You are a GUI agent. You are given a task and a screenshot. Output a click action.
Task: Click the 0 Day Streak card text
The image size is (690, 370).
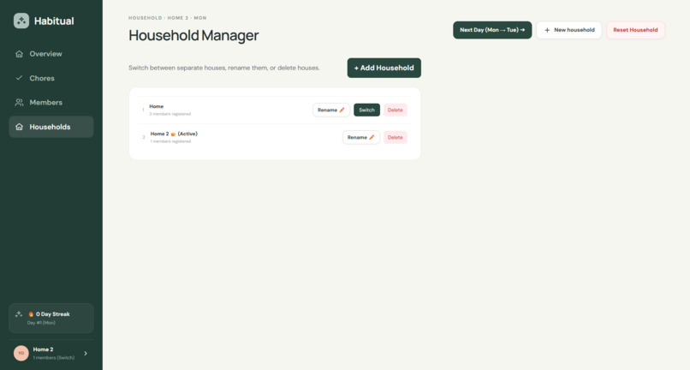pos(53,314)
